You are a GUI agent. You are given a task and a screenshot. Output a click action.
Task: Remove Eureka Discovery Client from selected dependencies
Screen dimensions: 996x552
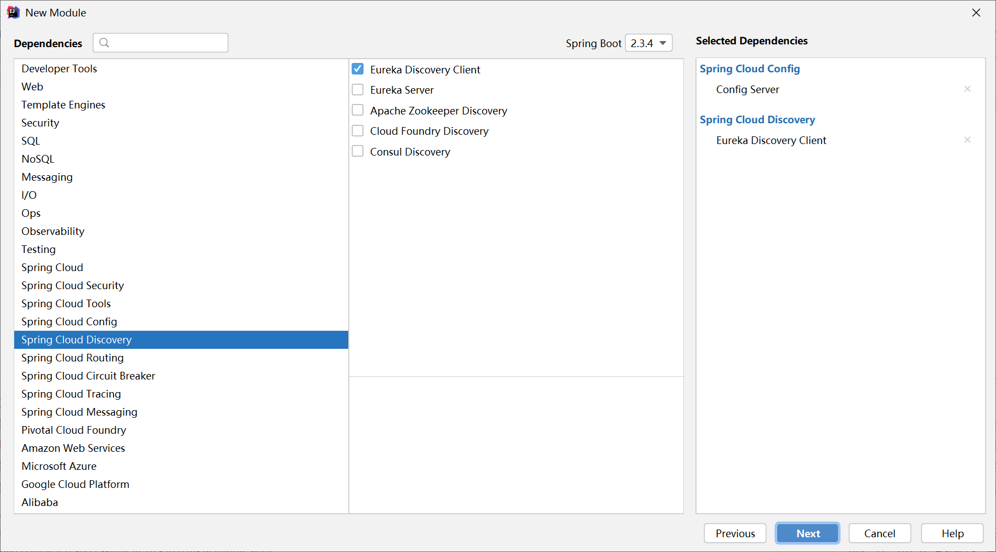[967, 140]
